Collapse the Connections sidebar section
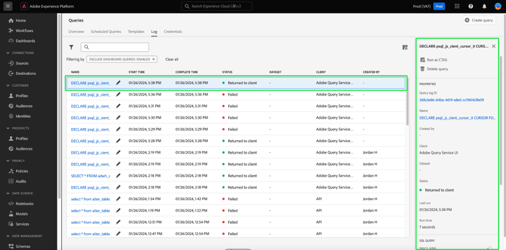506x250 pixels. point(8,53)
